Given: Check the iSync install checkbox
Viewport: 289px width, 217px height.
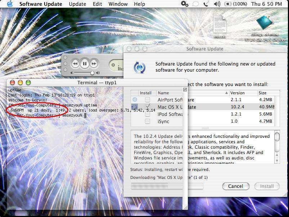Looking at the screenshot, I should (148, 121).
